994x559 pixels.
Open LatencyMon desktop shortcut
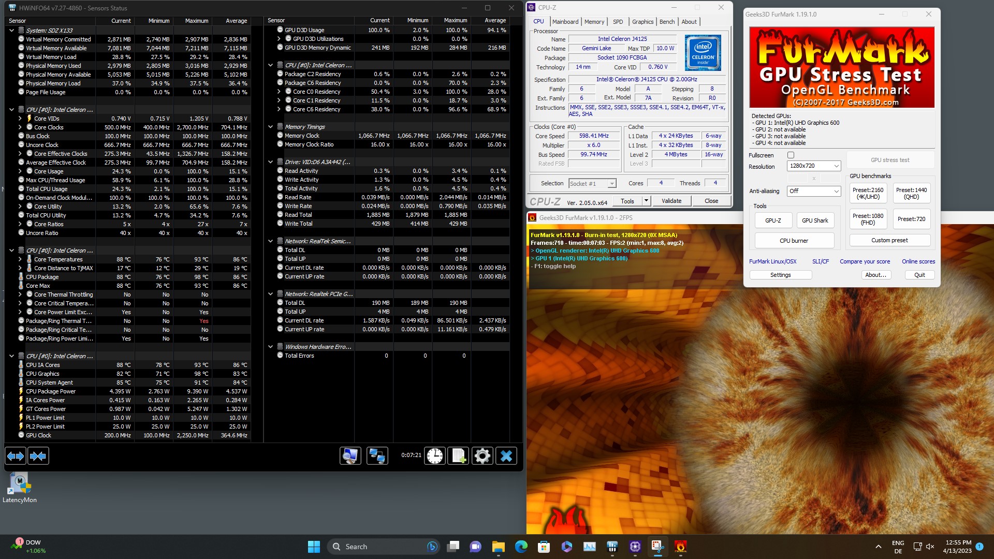click(20, 488)
